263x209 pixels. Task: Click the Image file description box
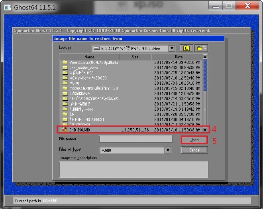pyautogui.click(x=133, y=170)
